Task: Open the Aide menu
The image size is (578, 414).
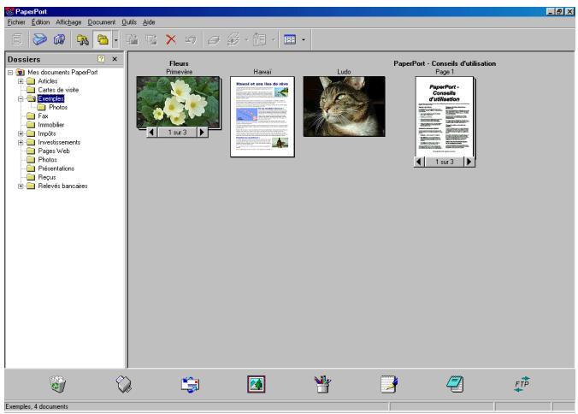Action: pos(149,22)
